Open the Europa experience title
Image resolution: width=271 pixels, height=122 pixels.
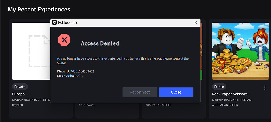pos(18,94)
